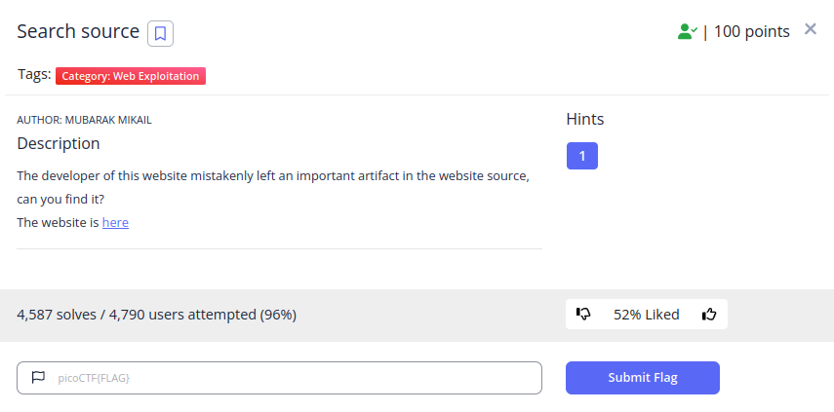Click the 100 points label
Image resolution: width=834 pixels, height=412 pixels.
pos(751,32)
